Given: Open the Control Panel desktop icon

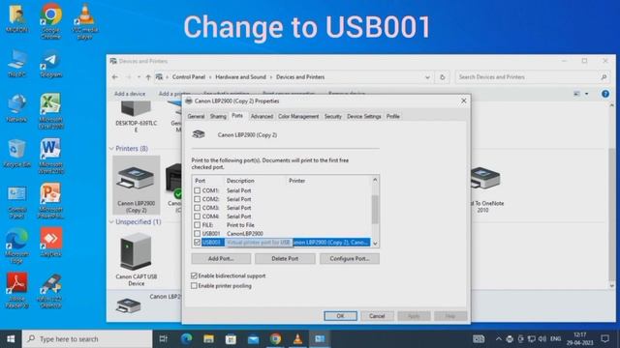Looking at the screenshot, I should coord(16,202).
